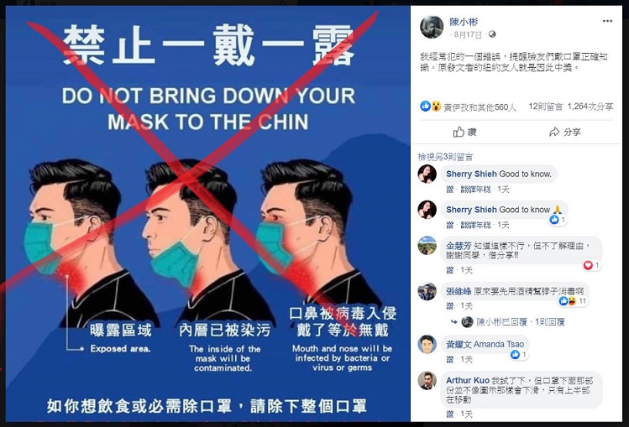629x427 pixels.
Task: Open the 12則留言 comments count
Action: coord(546,107)
